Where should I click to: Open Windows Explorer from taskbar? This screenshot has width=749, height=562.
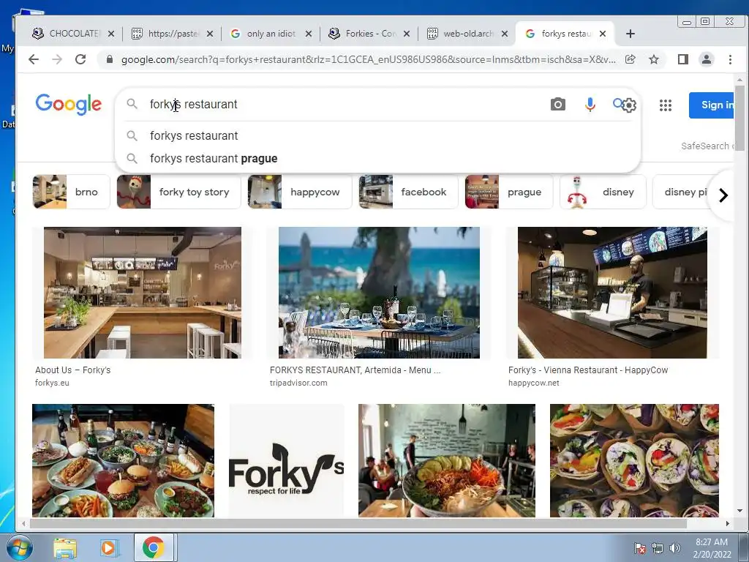[x=65, y=547]
